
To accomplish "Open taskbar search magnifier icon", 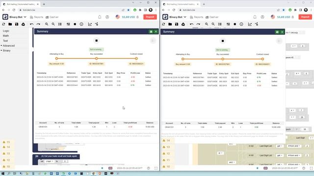I will [x=9, y=174].
